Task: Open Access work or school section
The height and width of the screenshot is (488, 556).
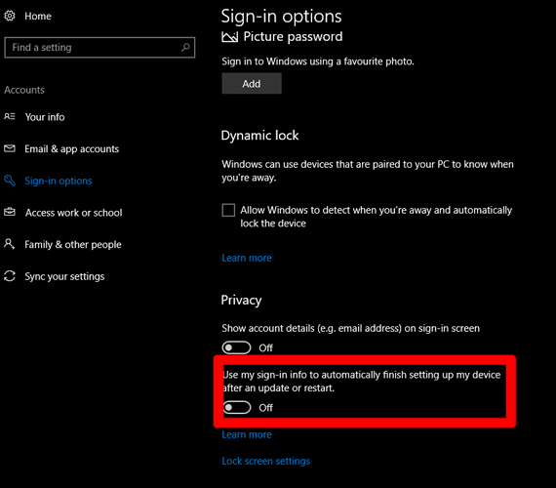Action: pyautogui.click(x=74, y=213)
